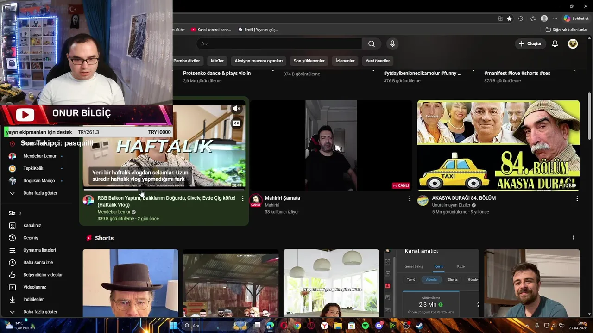Screen dimensions: 593x333
Task: Activate voice search microphone icon
Action: click(x=392, y=44)
